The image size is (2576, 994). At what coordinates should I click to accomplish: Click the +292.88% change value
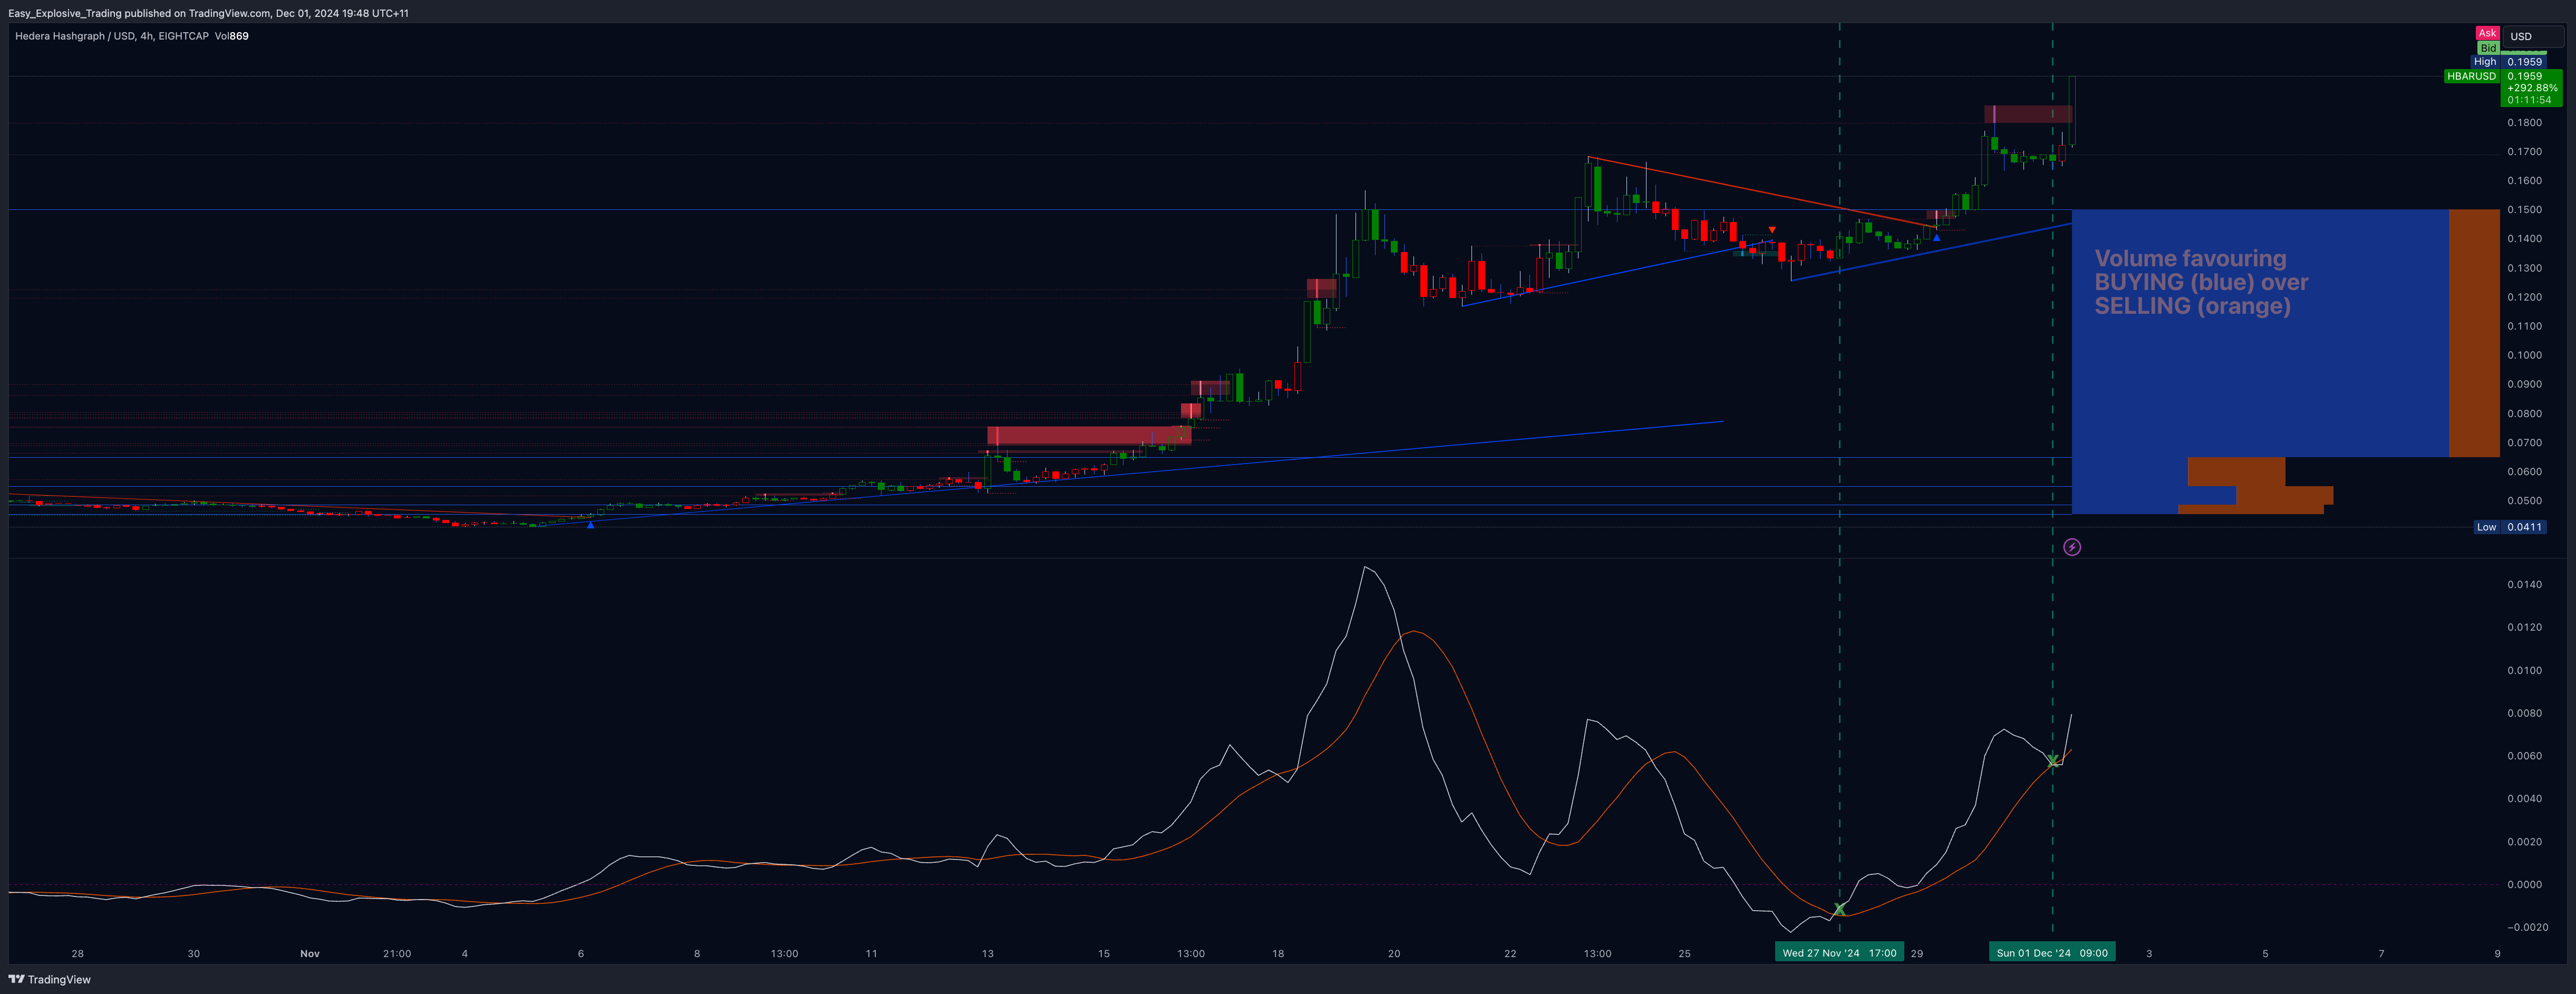[x=2531, y=88]
